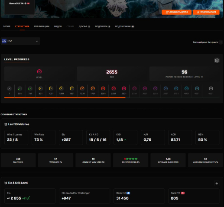The image size is (224, 207).
Task: Click the level 9 icon at Elo 1751
Action: click(93, 88)
